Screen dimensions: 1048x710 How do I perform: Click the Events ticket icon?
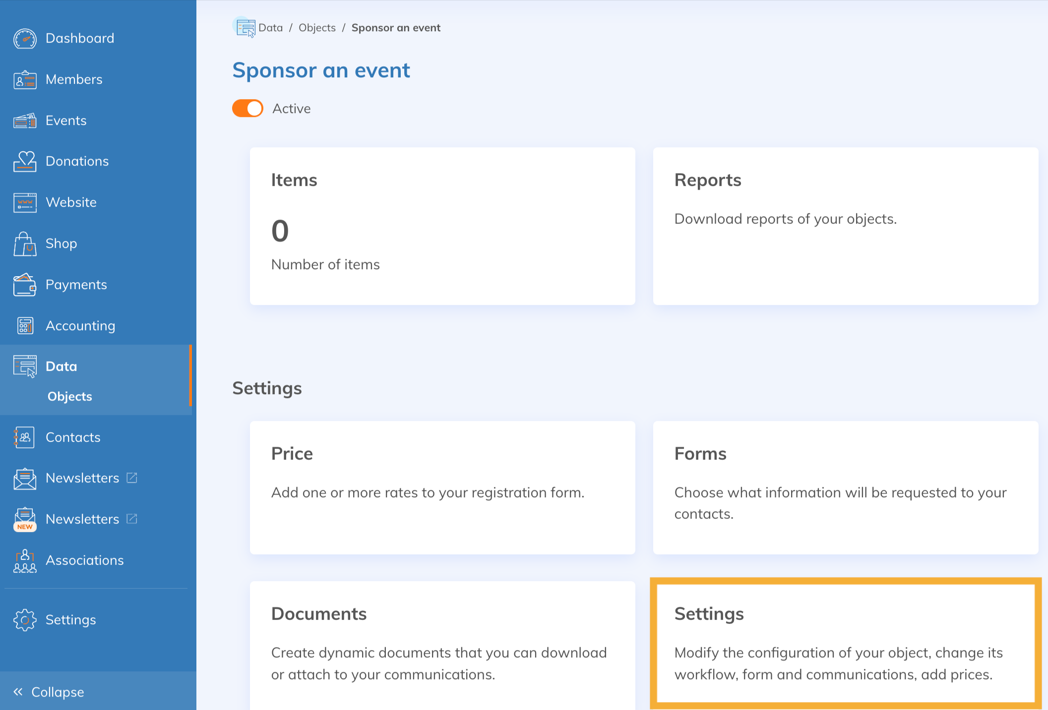coord(25,120)
